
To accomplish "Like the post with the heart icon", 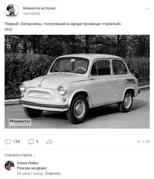I will [8, 142].
